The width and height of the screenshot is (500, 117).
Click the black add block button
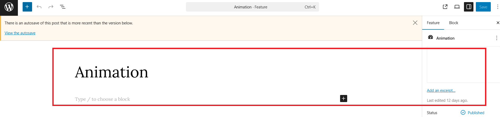pos(344,99)
